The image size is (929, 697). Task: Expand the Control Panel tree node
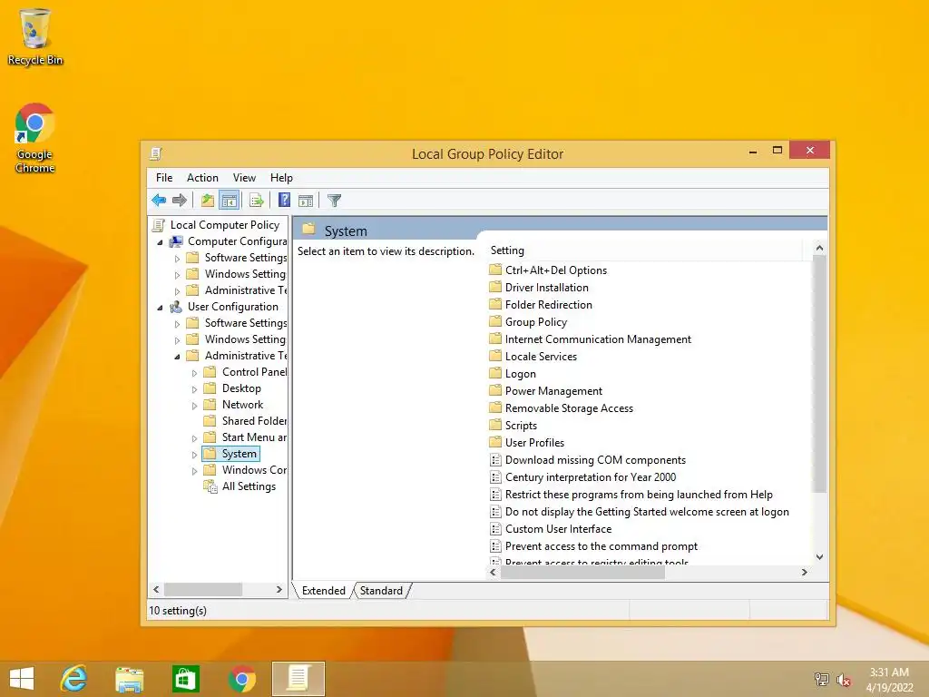(194, 373)
